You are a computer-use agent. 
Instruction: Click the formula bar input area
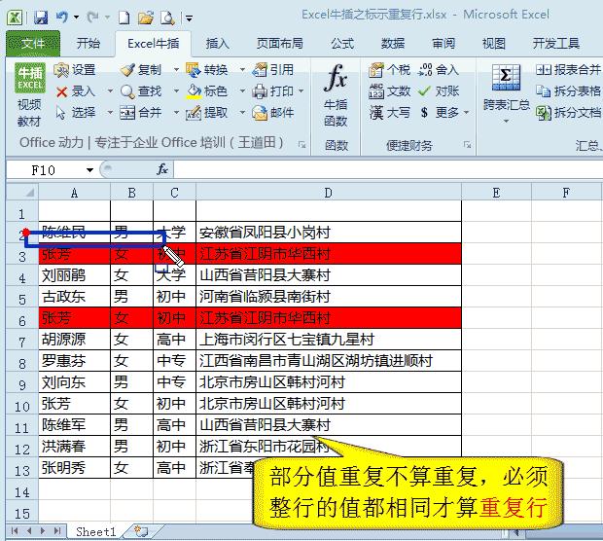(x=388, y=169)
